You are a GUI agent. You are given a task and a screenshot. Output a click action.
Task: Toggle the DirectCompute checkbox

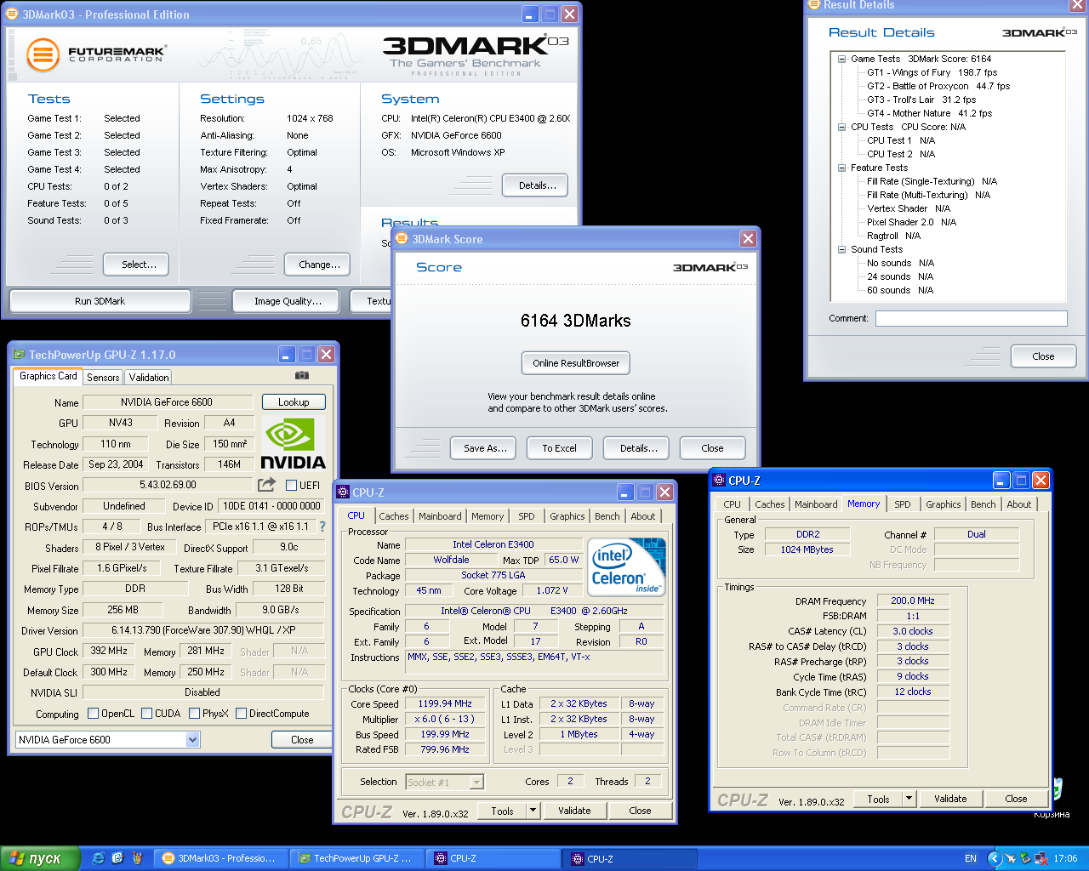tap(241, 714)
